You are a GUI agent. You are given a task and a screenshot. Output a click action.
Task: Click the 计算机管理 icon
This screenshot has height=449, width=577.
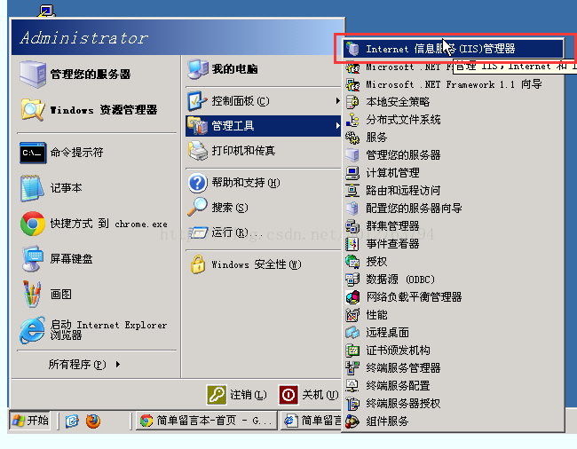pos(352,173)
